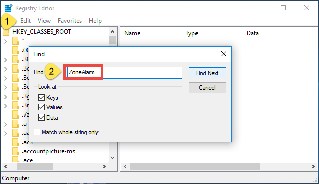Open the Edit menu
This screenshot has width=319, height=184.
(26, 21)
